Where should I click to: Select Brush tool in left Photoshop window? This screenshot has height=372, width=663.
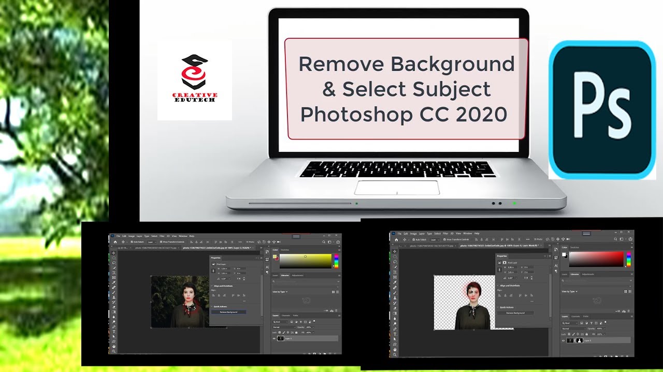click(114, 292)
